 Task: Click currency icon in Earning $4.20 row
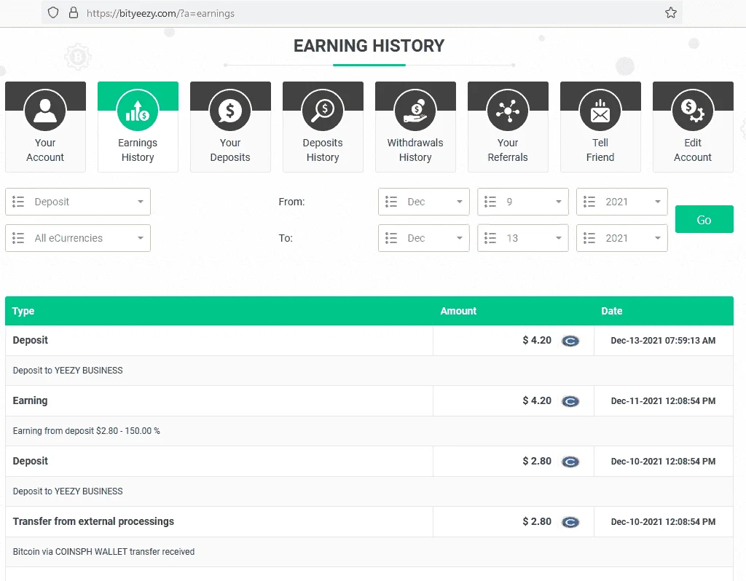coord(570,401)
